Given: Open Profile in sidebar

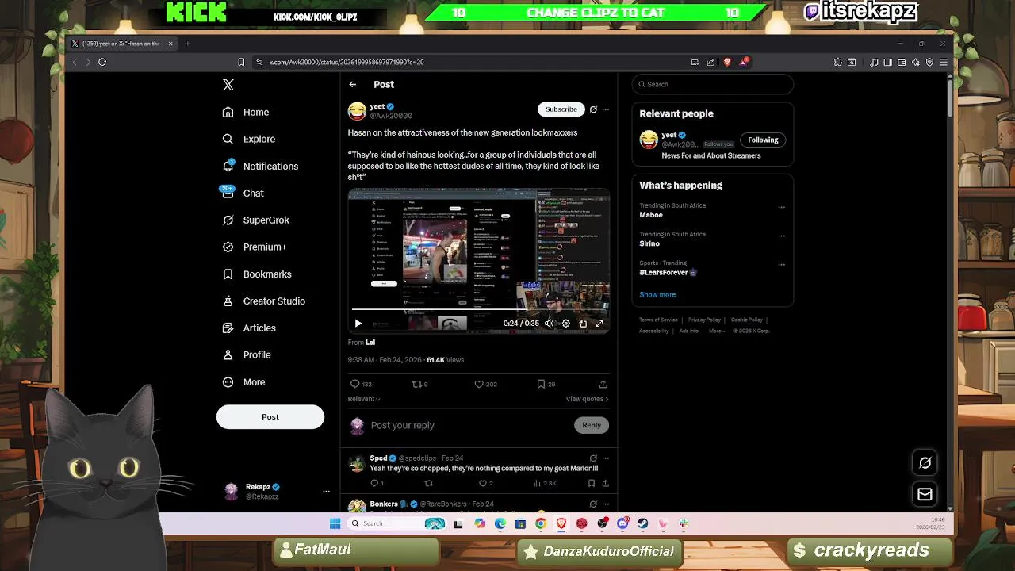Looking at the screenshot, I should click(x=247, y=355).
